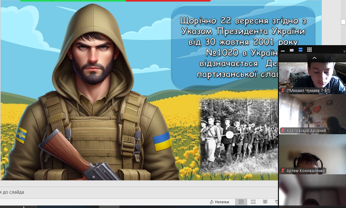Image resolution: width=346 pixels, height=208 pixels.
Task: Collapse the video strip with the up chevron
Action: pyautogui.click(x=315, y=58)
